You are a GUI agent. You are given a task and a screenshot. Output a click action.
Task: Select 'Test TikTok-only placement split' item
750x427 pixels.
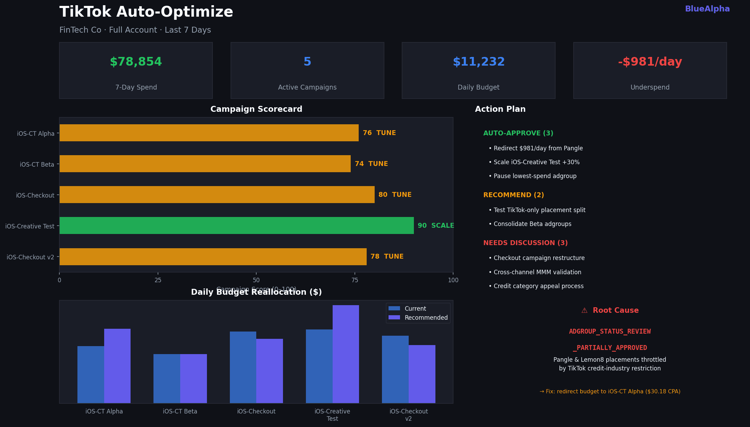(537, 210)
